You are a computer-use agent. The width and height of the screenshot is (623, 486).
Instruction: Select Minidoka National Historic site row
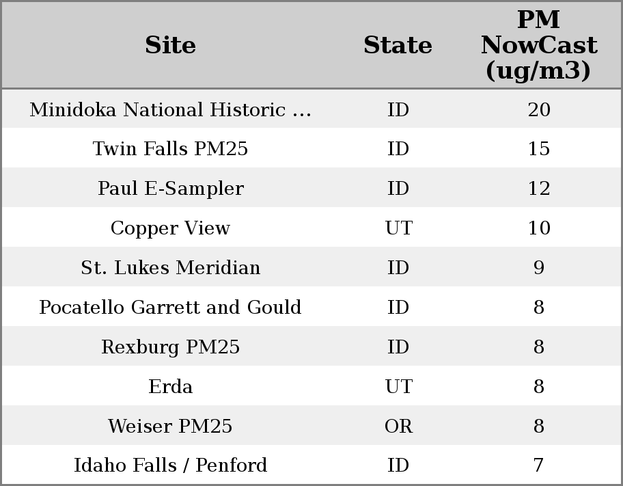click(170, 110)
